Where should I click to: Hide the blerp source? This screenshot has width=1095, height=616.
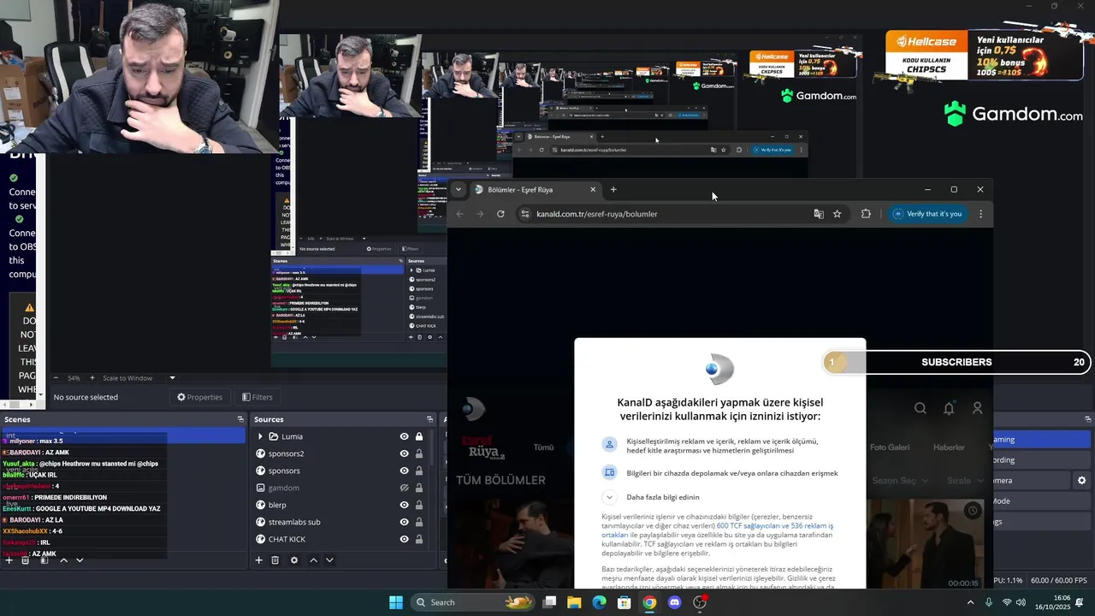coord(404,505)
